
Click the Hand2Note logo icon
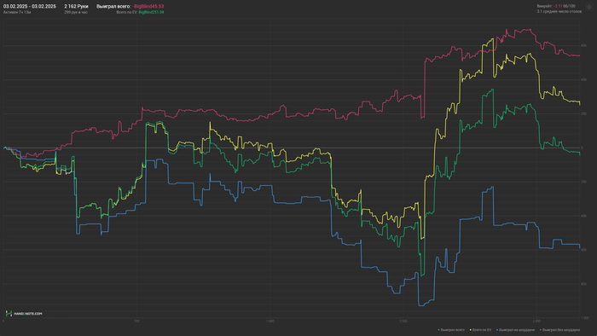(9, 314)
